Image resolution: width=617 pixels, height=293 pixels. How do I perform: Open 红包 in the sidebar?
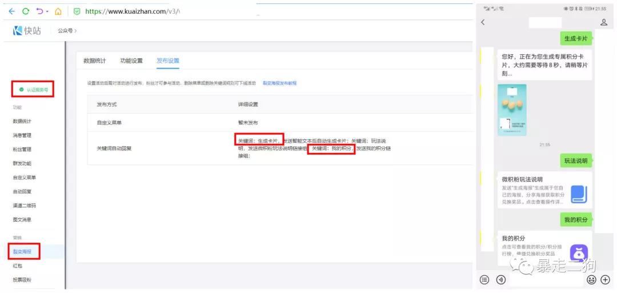[17, 266]
